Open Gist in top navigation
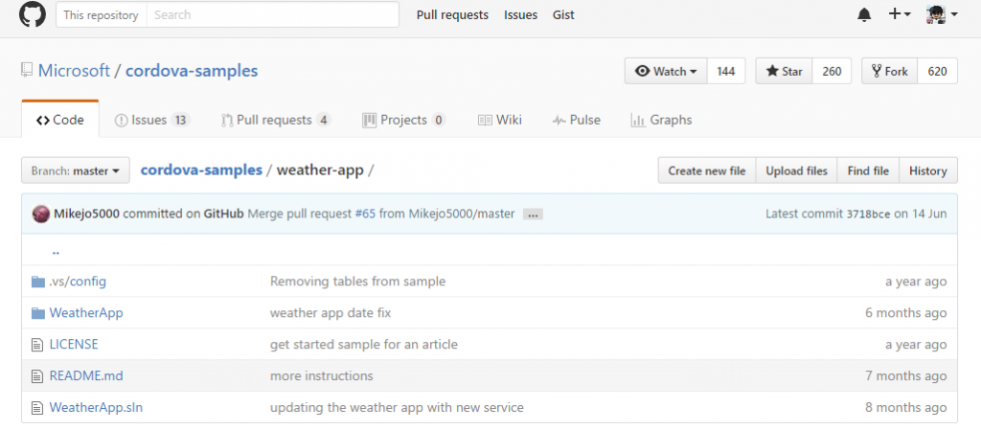The height and width of the screenshot is (430, 981). pyautogui.click(x=563, y=15)
